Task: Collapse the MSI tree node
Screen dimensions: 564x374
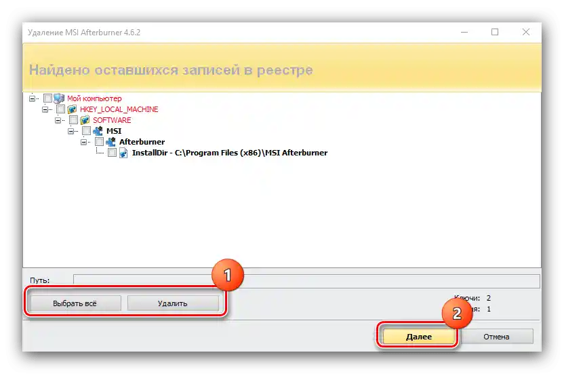Action: tap(71, 131)
